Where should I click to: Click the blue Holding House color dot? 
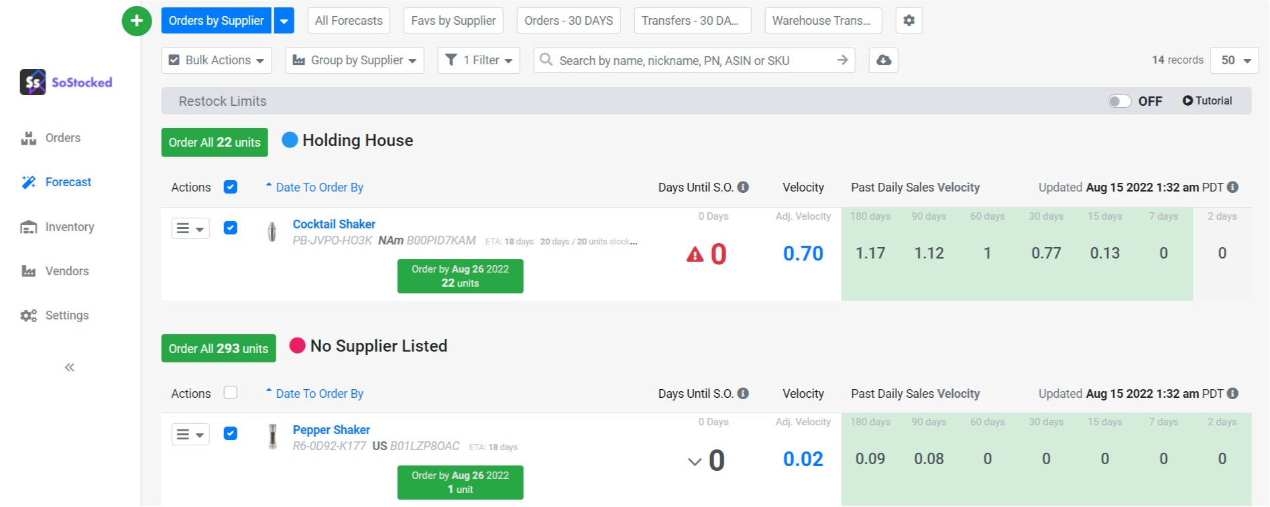pyautogui.click(x=290, y=139)
